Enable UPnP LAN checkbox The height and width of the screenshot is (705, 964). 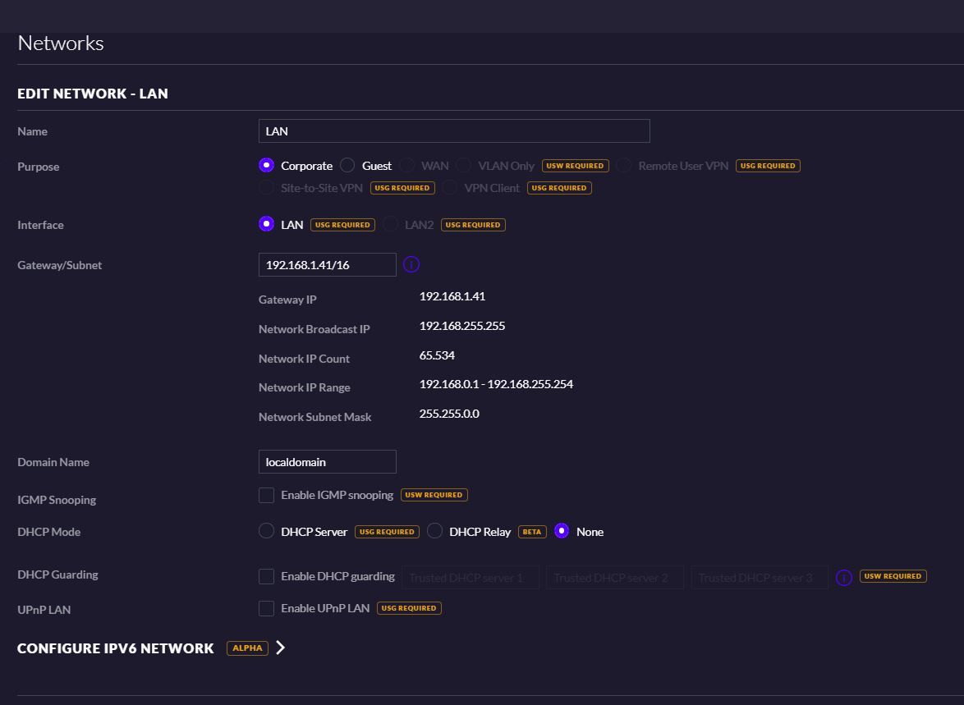click(266, 608)
